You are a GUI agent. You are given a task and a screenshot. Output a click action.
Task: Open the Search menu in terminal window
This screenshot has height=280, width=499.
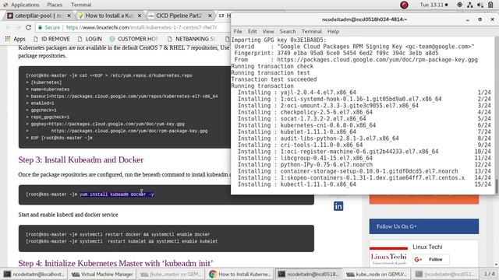click(x=288, y=31)
